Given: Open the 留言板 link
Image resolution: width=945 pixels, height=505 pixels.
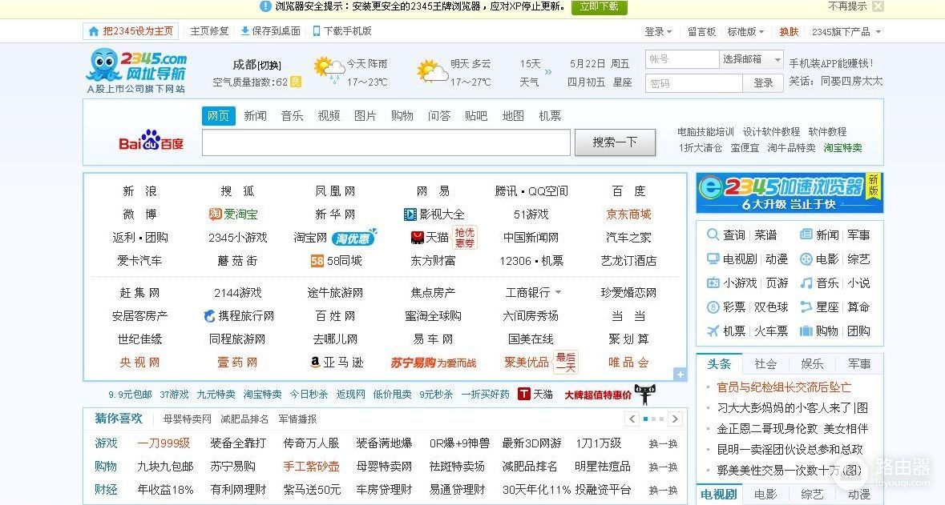Looking at the screenshot, I should click(701, 32).
